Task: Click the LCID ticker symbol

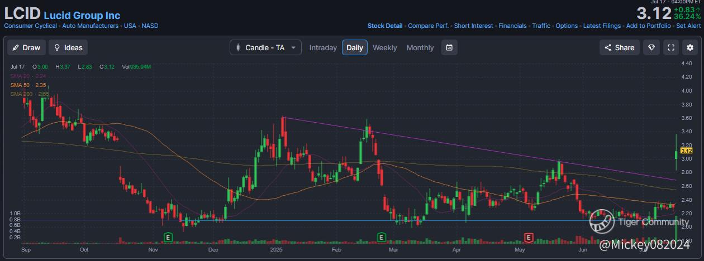Action: [x=22, y=14]
